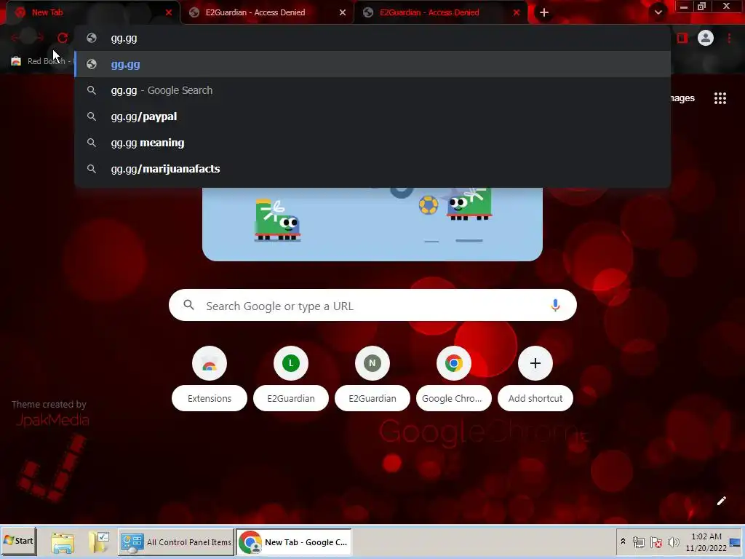Viewport: 745px width, 559px height.
Task: Open the user profile avatar menu
Action: pyautogui.click(x=706, y=38)
